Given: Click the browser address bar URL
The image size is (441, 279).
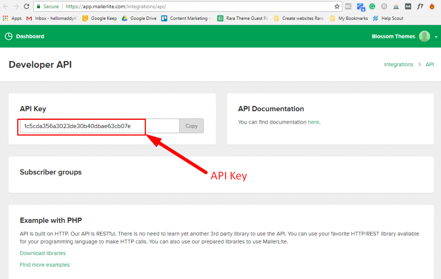Looking at the screenshot, I should coord(116,6).
